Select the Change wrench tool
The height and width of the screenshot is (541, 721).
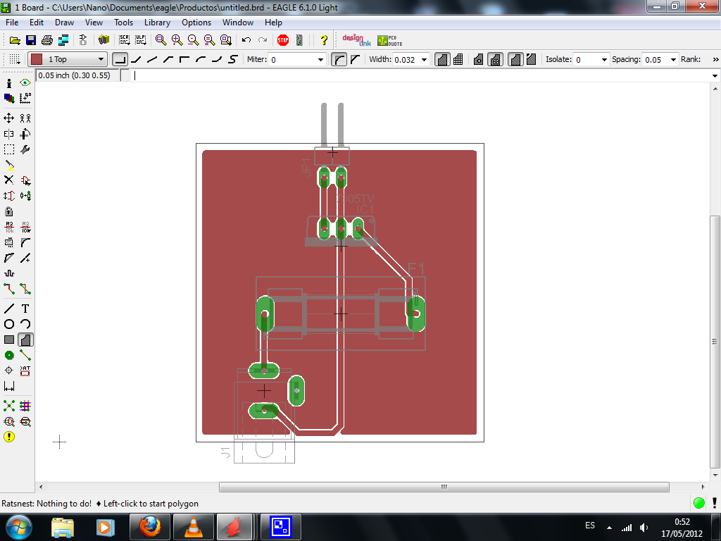[x=25, y=149]
